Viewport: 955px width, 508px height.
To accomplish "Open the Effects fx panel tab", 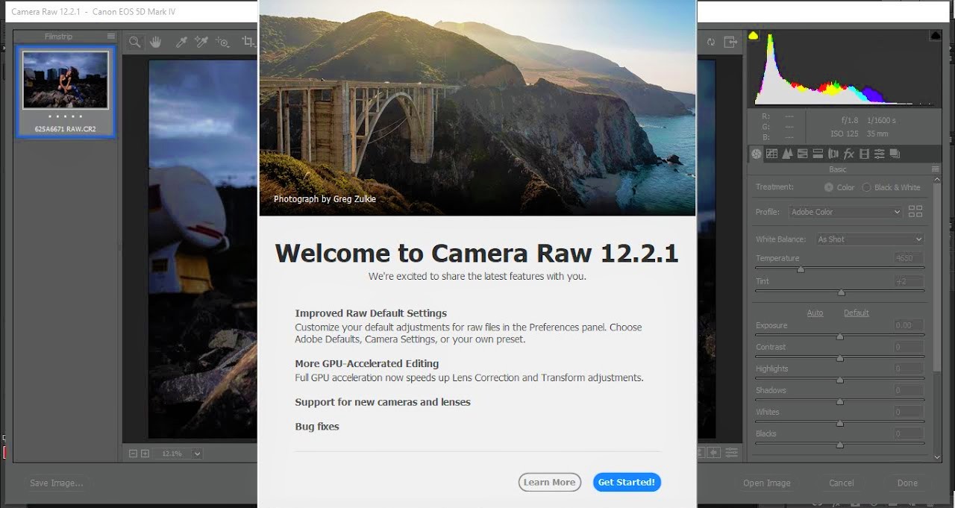I will pyautogui.click(x=848, y=154).
